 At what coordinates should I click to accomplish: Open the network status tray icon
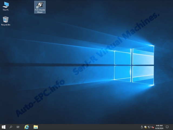pos(149,127)
